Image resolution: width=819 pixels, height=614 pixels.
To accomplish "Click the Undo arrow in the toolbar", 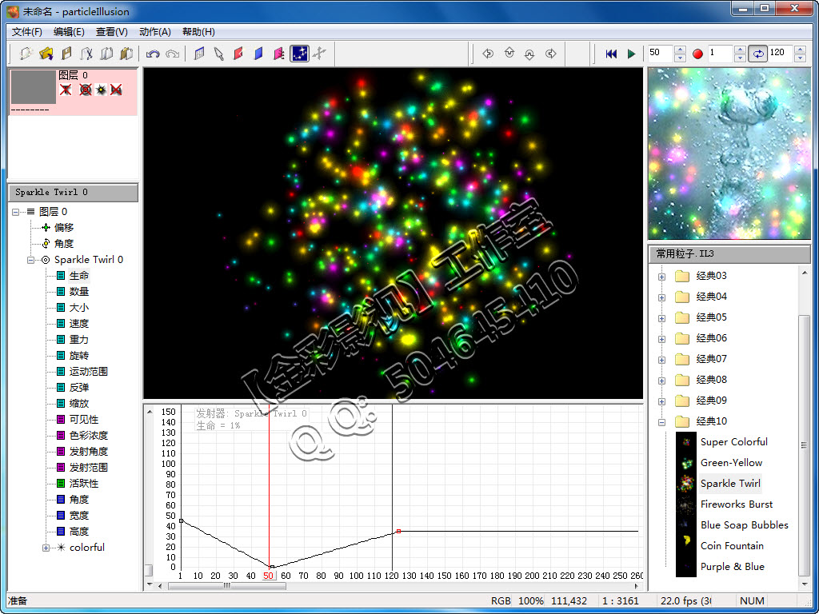I will click(153, 54).
